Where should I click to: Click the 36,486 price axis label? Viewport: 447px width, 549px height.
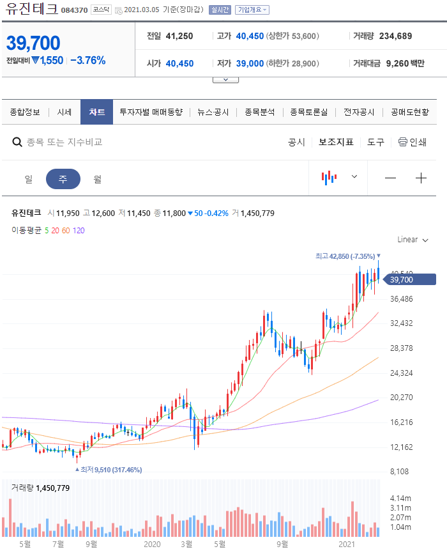pos(402,299)
